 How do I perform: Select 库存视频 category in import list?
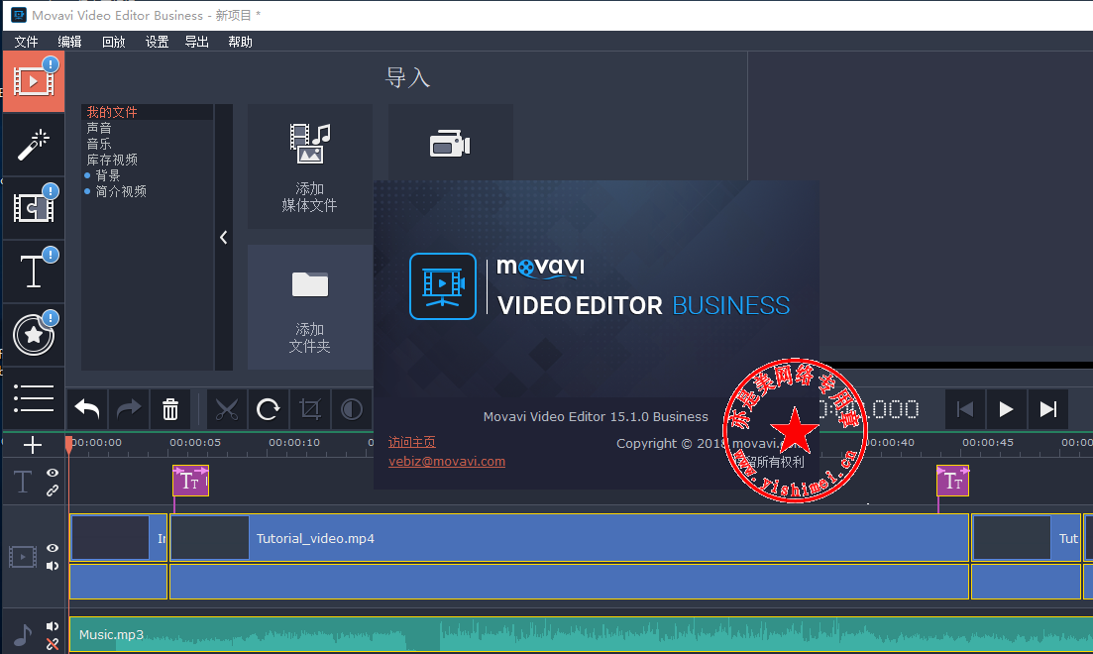tap(112, 160)
